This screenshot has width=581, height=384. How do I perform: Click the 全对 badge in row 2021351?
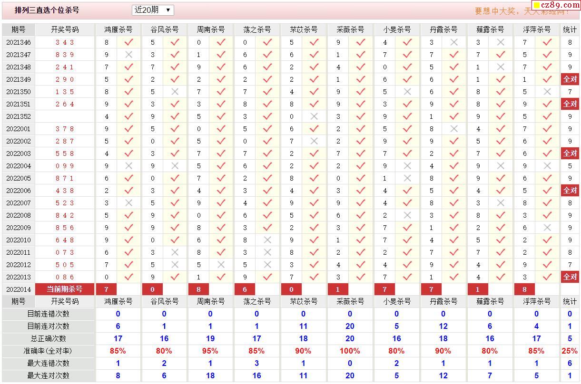570,104
